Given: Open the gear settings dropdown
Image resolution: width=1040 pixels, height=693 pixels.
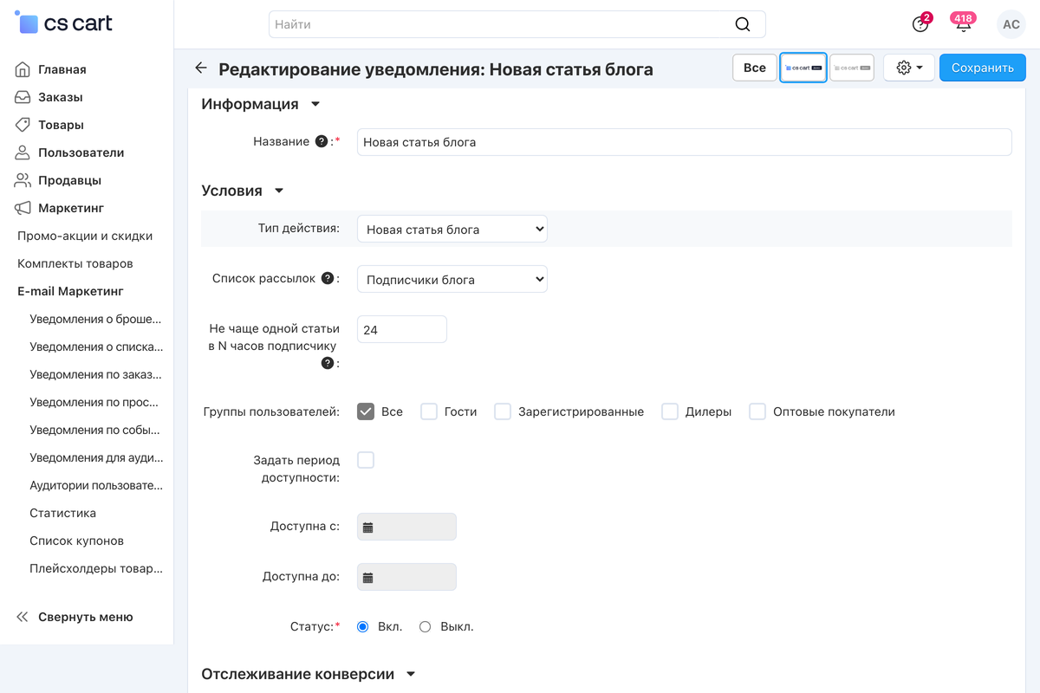Looking at the screenshot, I should [909, 68].
